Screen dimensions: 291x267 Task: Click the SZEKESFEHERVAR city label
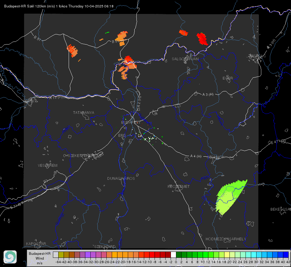pos(85,156)
